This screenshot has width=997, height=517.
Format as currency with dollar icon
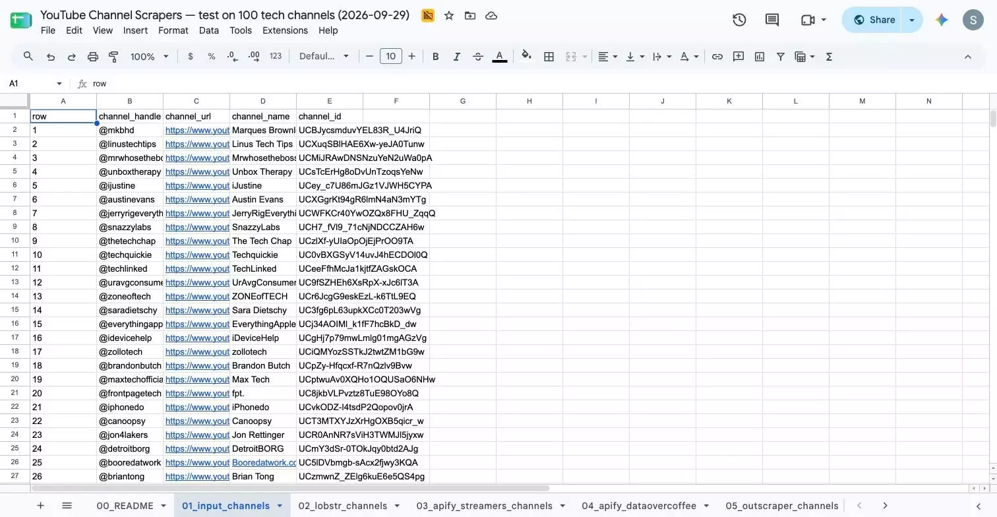(191, 57)
